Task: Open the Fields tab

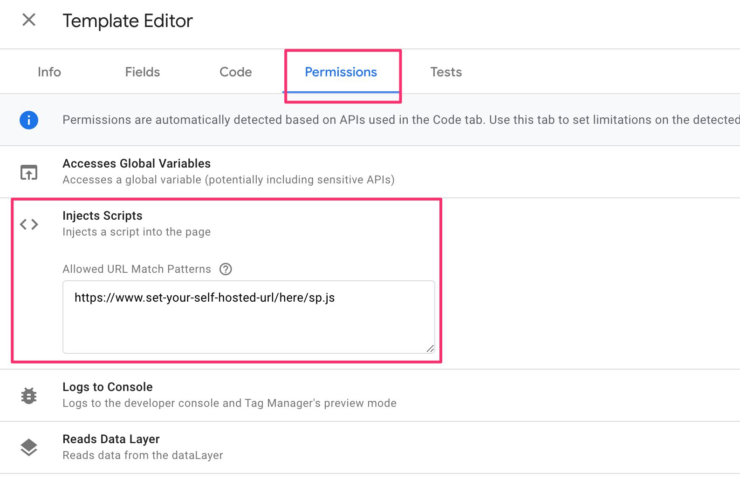Action: 143,72
